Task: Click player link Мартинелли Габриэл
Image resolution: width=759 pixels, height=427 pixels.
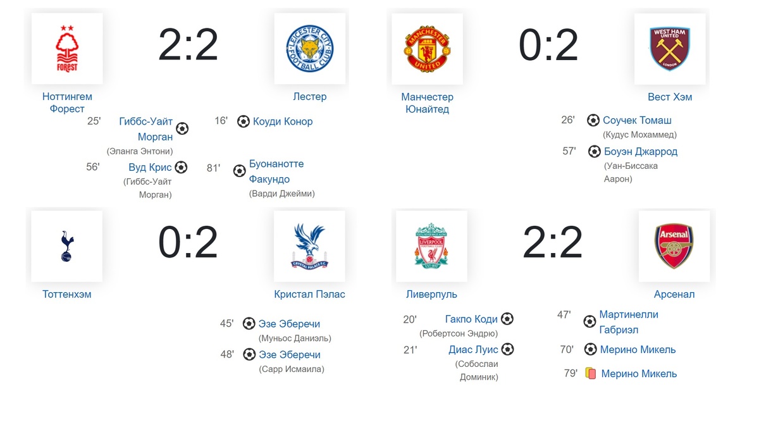Action: point(629,322)
